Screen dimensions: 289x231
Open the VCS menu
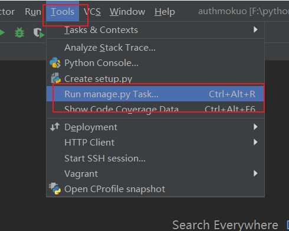(x=92, y=12)
